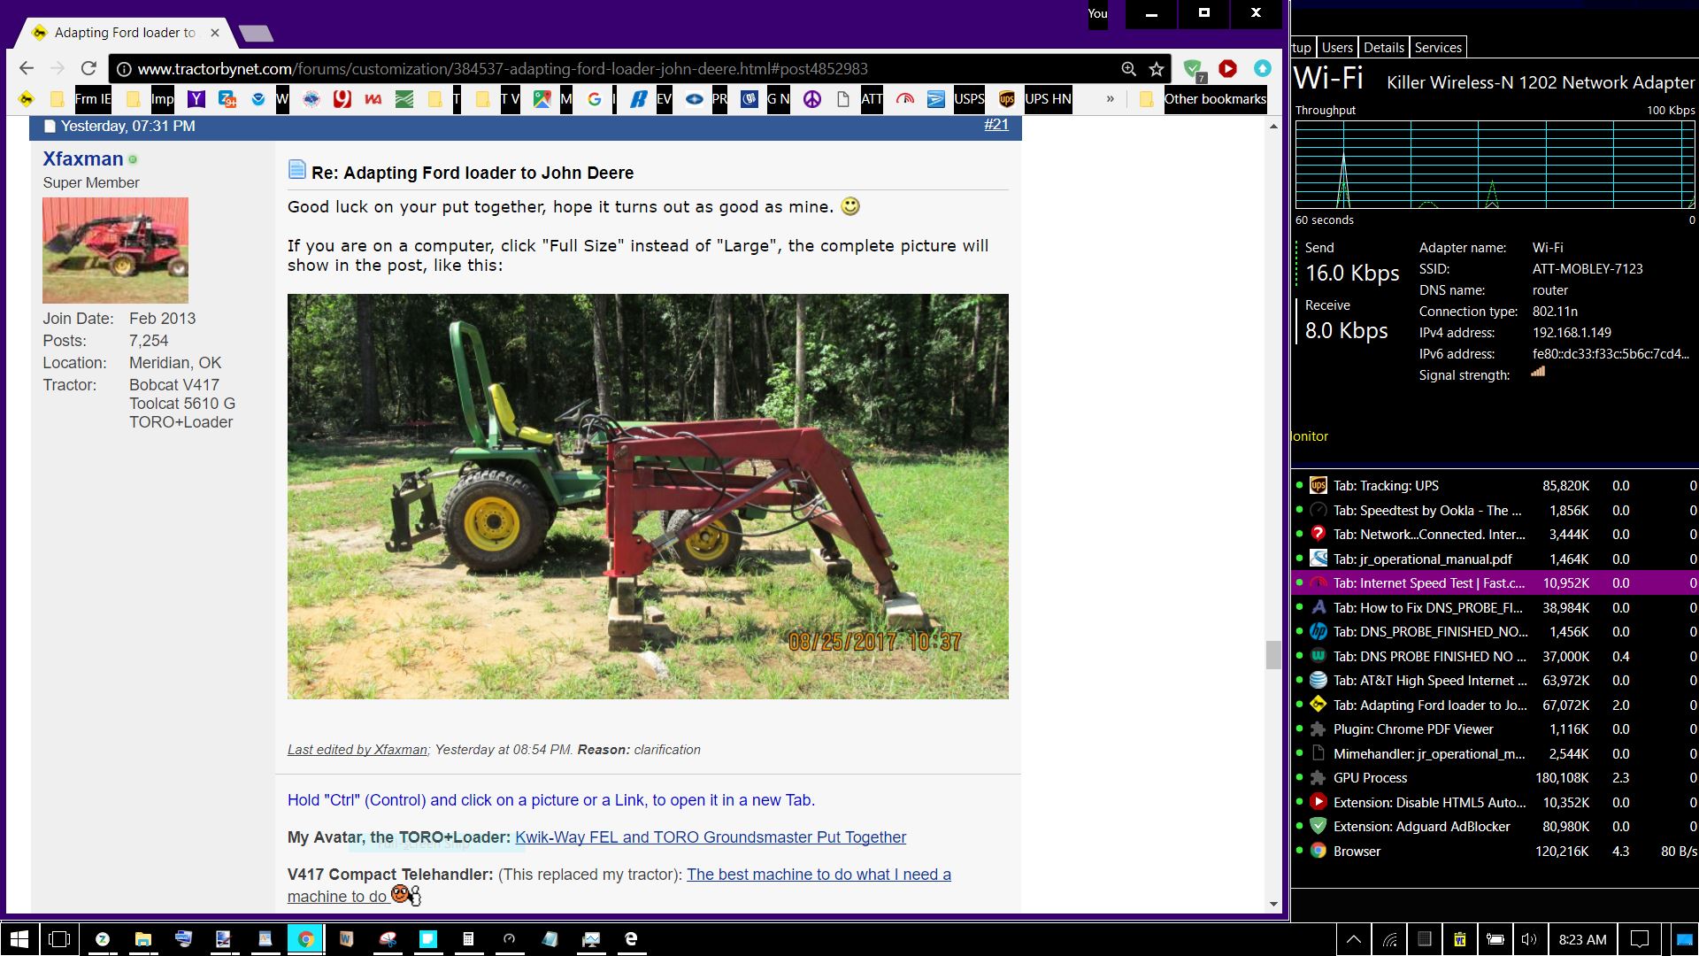The width and height of the screenshot is (1699, 956).
Task: Click the tractor loader photo in the post
Action: (647, 496)
